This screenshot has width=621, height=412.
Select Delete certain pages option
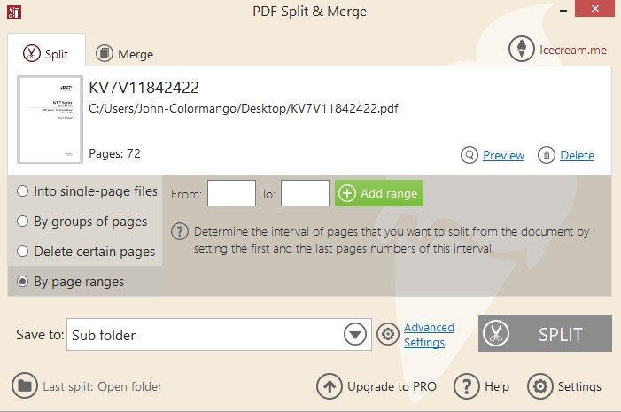tap(86, 251)
